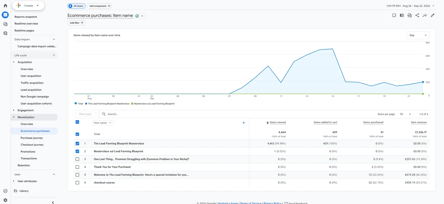Screen dimensions: 444x204
Task: Open the Rows per page dropdown
Action: pyautogui.click(x=405, y=114)
